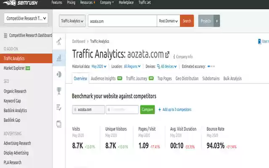Viewport: 269px width, 168px height.
Task: Open the Competitive Research toolkit dropdown
Action: (26, 18)
